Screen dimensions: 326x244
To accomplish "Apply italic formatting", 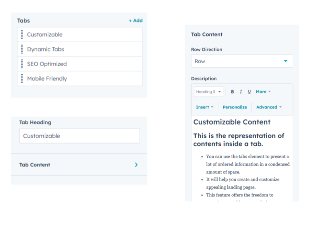I will pos(241,91).
